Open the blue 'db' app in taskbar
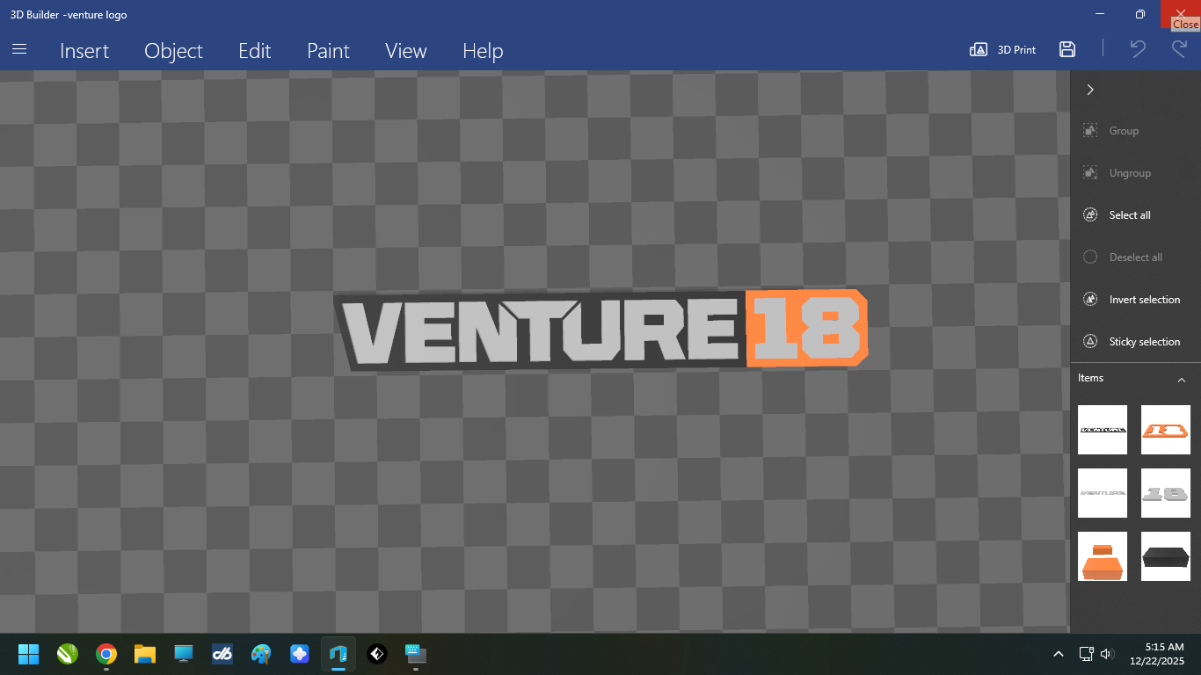Image resolution: width=1201 pixels, height=675 pixels. (x=222, y=654)
